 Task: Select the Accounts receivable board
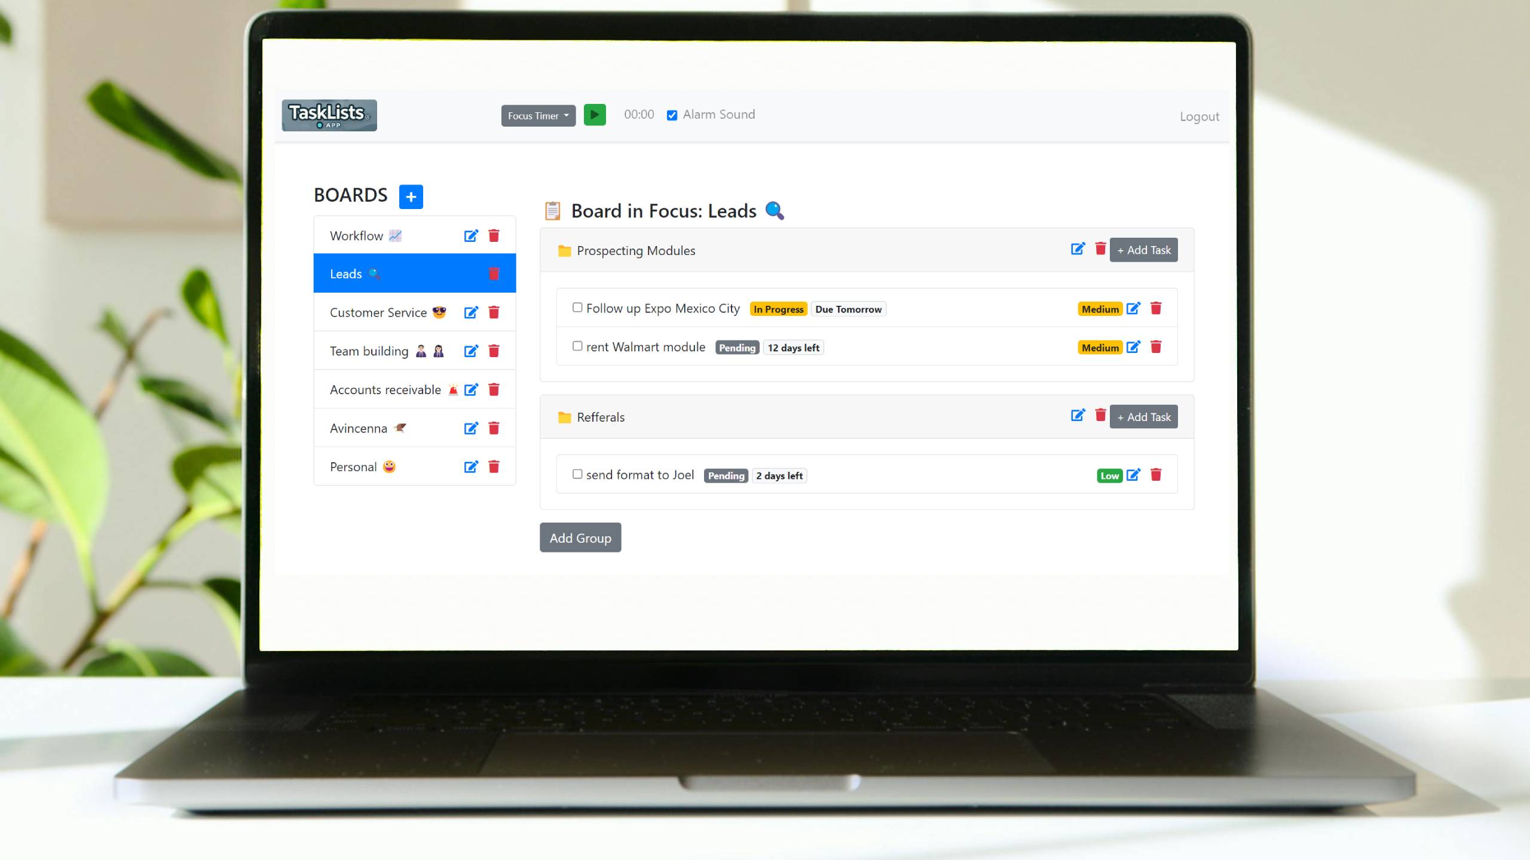(x=385, y=389)
